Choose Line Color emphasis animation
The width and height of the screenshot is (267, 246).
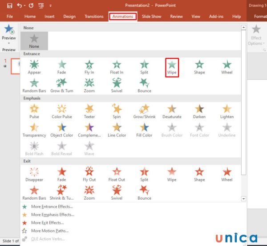117,130
